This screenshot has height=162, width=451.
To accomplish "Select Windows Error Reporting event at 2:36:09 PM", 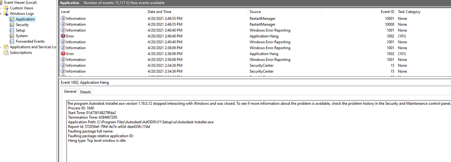I will 255,48.
